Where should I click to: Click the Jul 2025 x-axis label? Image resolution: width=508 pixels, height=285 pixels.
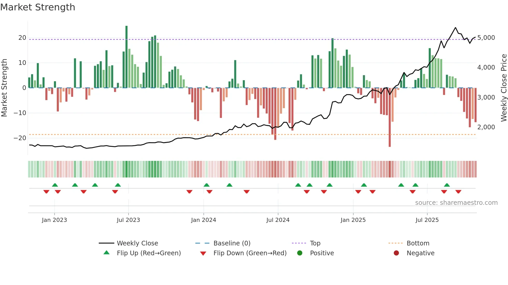tap(427, 220)
